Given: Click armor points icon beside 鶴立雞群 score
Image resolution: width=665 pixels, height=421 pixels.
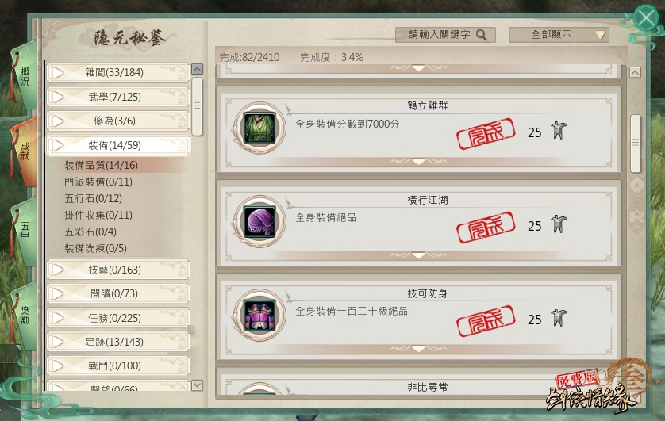Looking at the screenshot, I should (559, 131).
